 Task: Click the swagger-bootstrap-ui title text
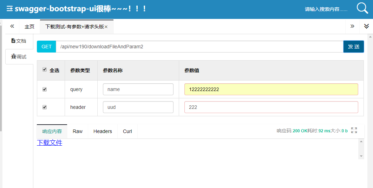pos(80,9)
